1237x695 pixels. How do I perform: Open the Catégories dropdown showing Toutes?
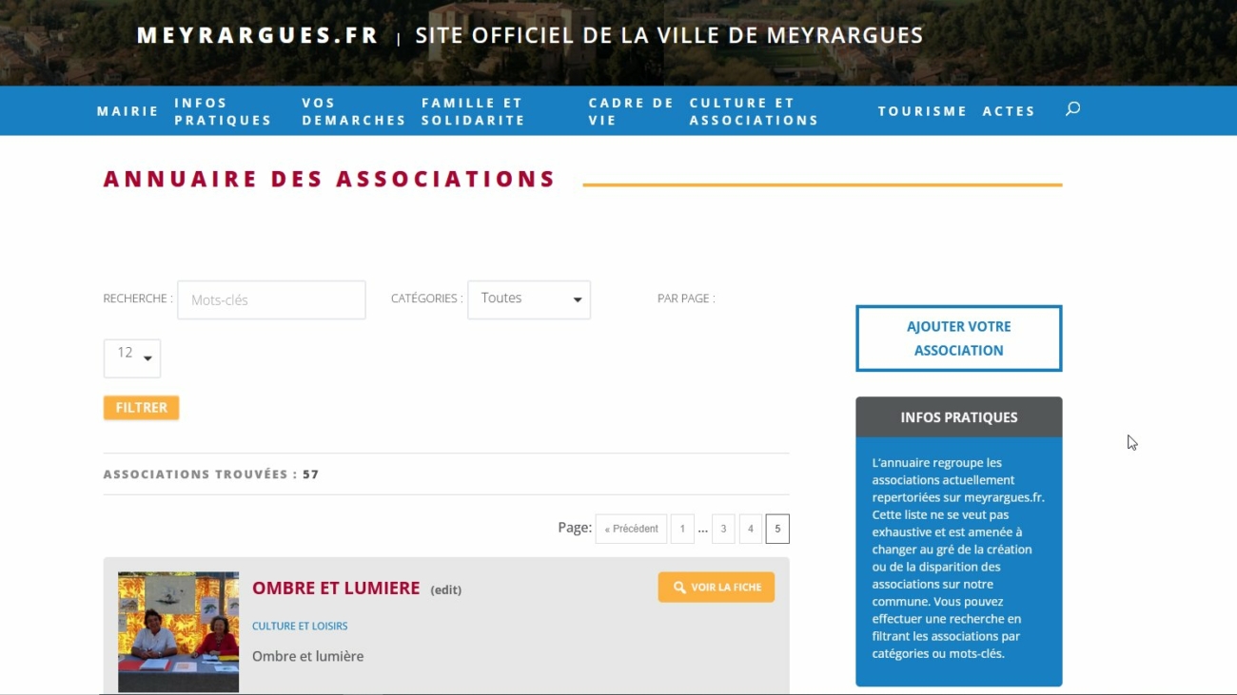coord(528,299)
